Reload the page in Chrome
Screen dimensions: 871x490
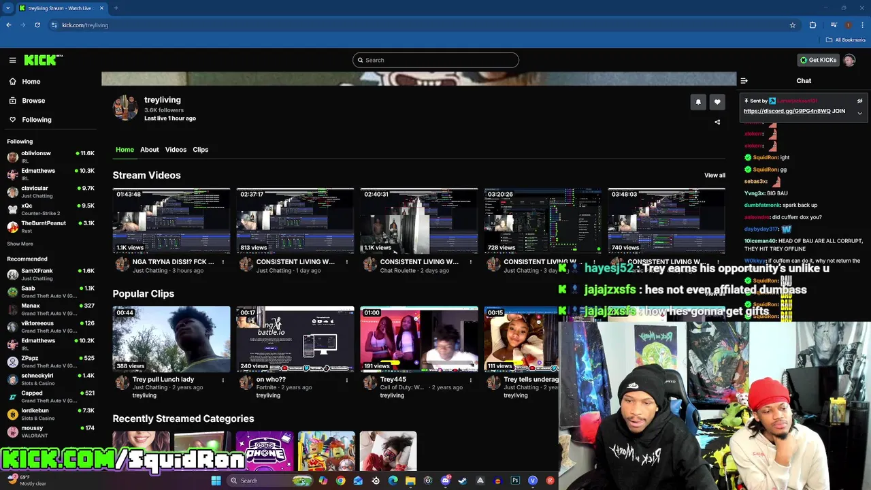click(x=37, y=25)
